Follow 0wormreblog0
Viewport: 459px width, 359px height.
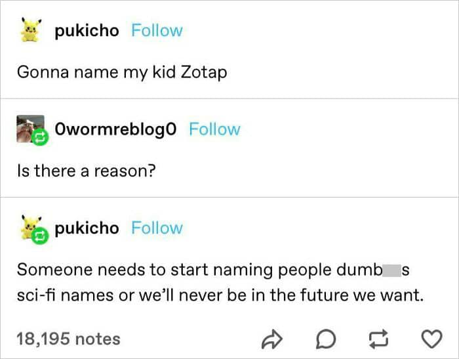[x=214, y=129]
